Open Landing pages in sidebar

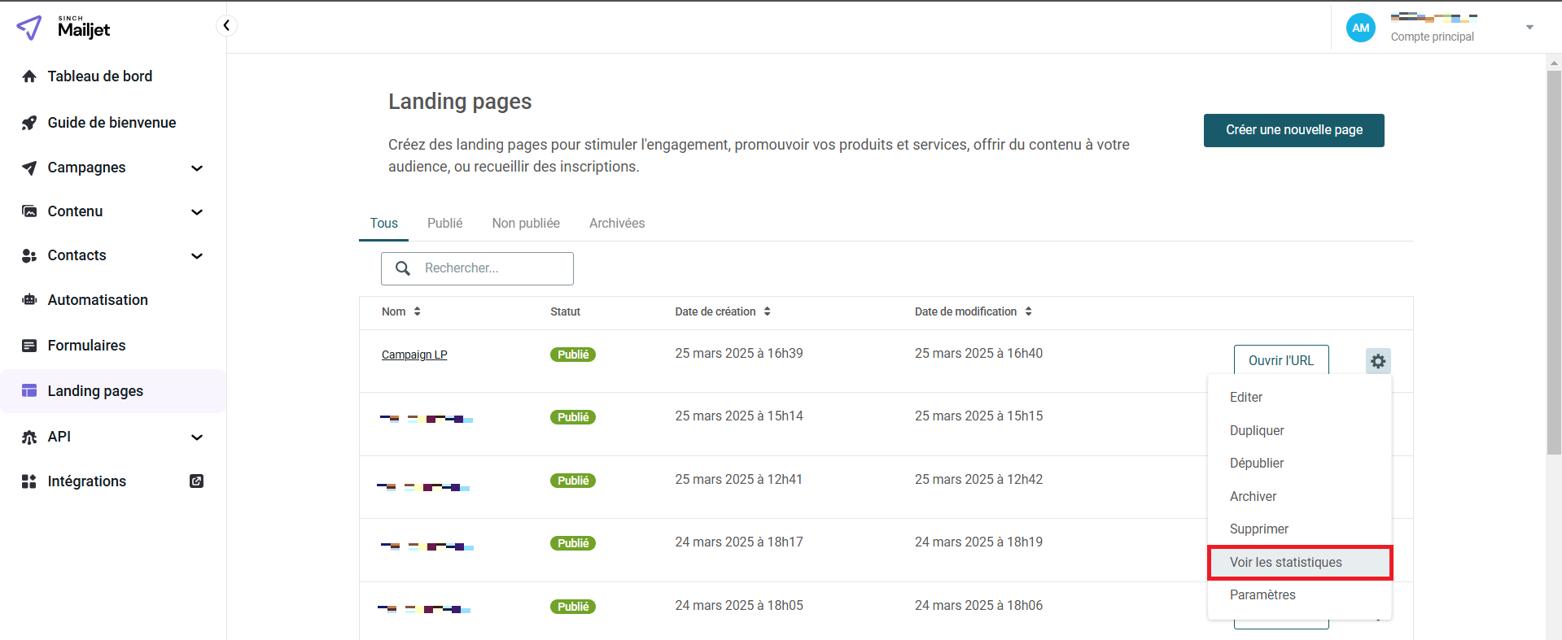[x=113, y=391]
